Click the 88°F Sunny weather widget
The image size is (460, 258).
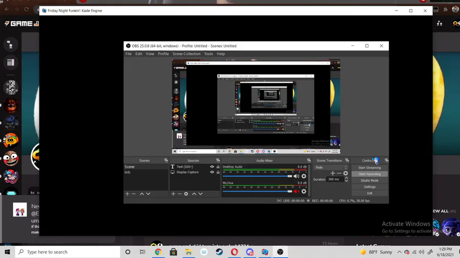376,252
